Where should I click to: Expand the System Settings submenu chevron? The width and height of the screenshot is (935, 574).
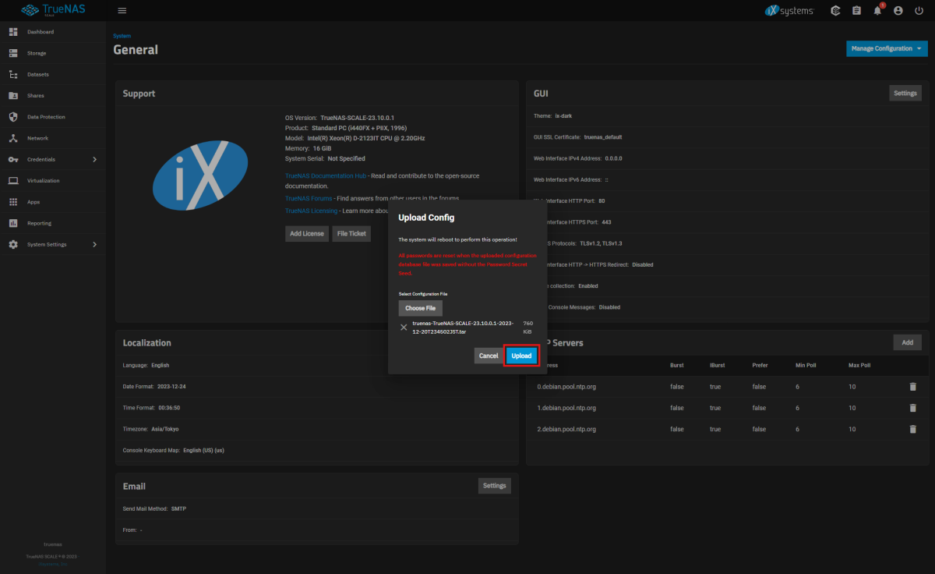pos(94,245)
